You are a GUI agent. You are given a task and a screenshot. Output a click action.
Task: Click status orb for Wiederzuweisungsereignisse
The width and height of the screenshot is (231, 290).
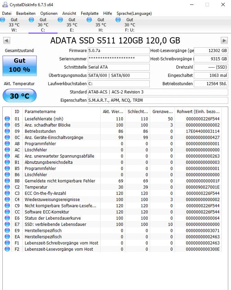pyautogui.click(x=7, y=199)
